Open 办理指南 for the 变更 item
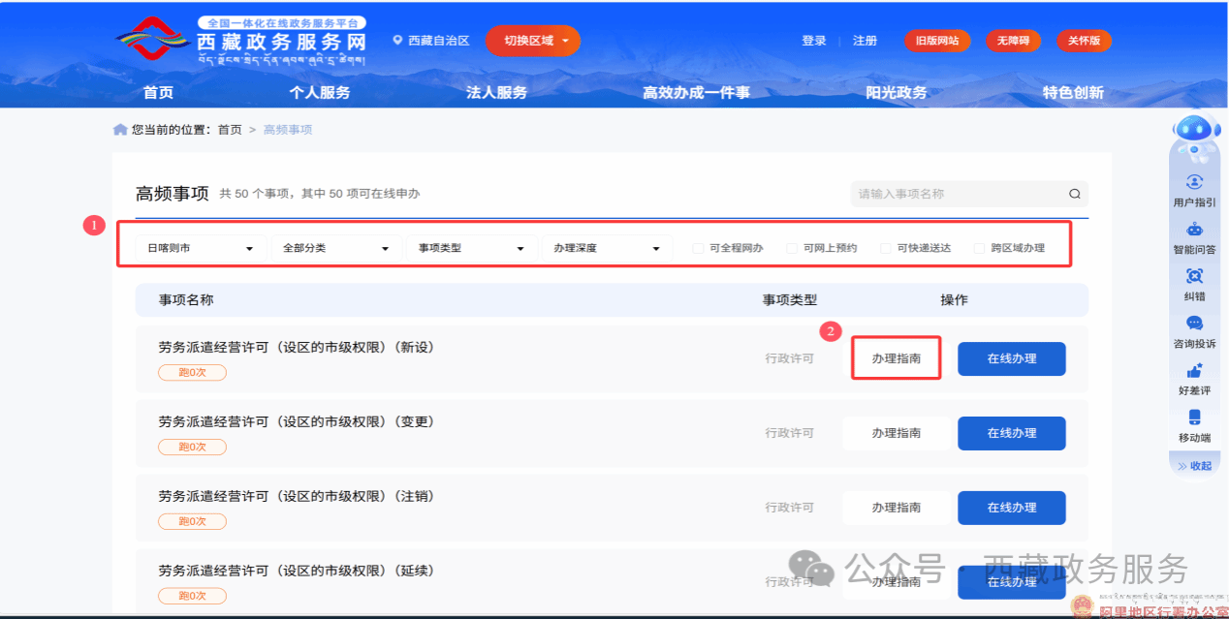The image size is (1229, 619). click(896, 433)
